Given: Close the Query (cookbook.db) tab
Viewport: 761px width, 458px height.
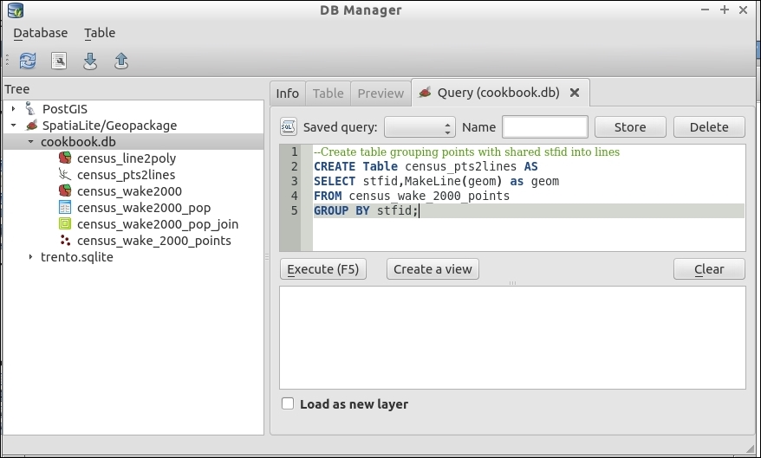Looking at the screenshot, I should [574, 93].
